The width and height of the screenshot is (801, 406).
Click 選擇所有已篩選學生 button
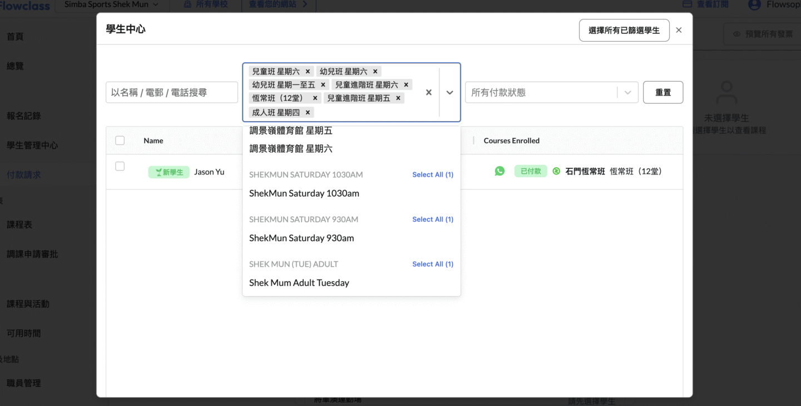click(x=624, y=31)
